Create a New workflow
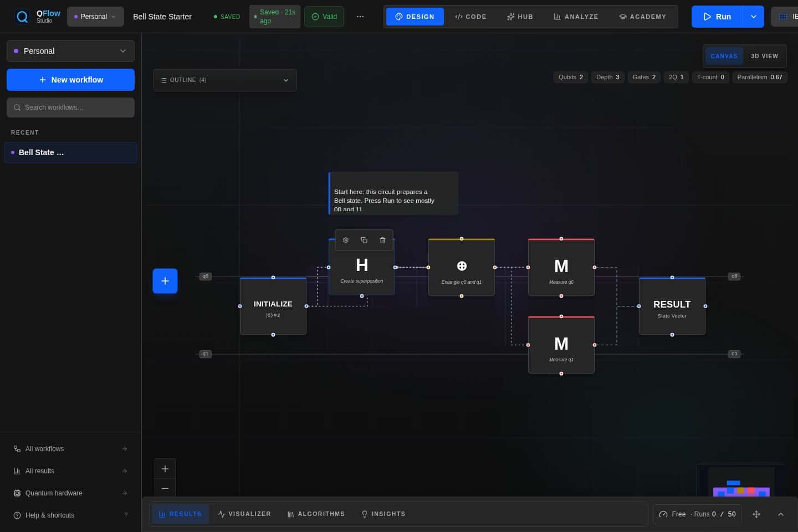 (x=70, y=80)
